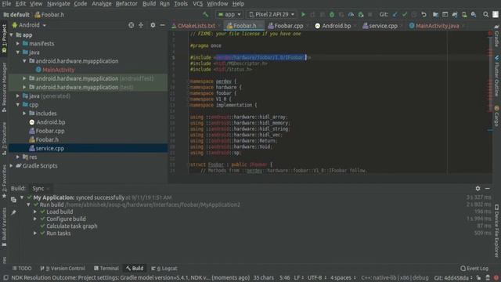Image resolution: width=501 pixels, height=282 pixels.
Task: Select MainActivity in project tree
Action: click(58, 70)
